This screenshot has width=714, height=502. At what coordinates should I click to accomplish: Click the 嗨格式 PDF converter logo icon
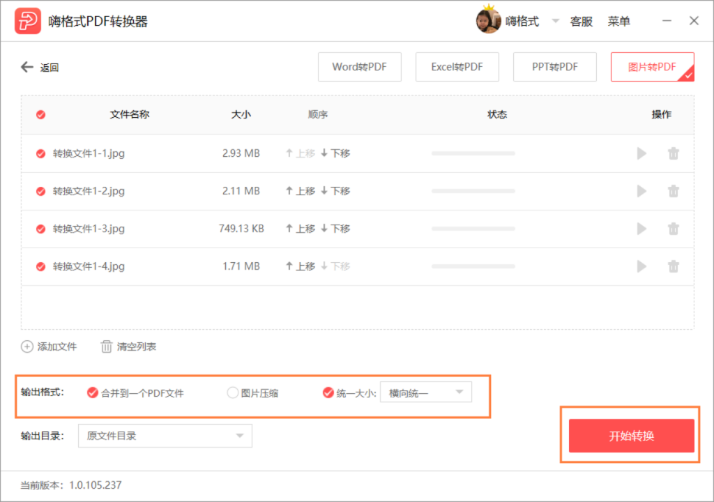click(x=28, y=21)
